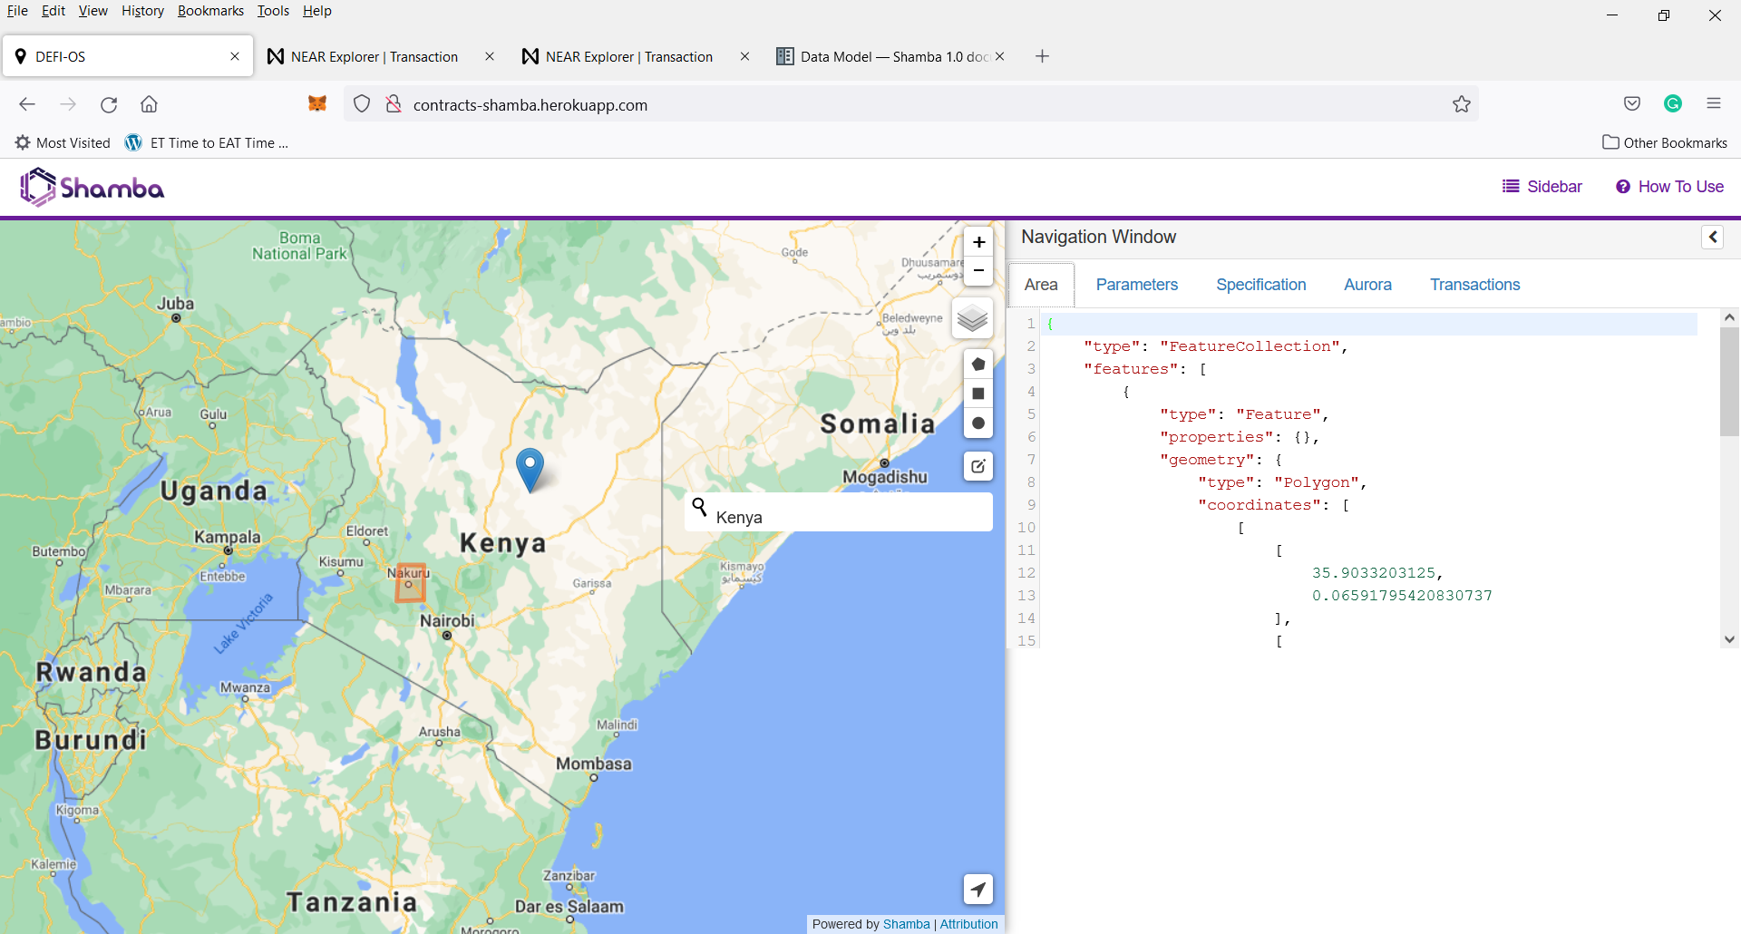This screenshot has width=1741, height=934.
Task: Click the code editor scroll down arrow
Action: pyautogui.click(x=1729, y=639)
